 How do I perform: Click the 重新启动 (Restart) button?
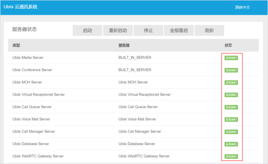pyautogui.click(x=118, y=31)
